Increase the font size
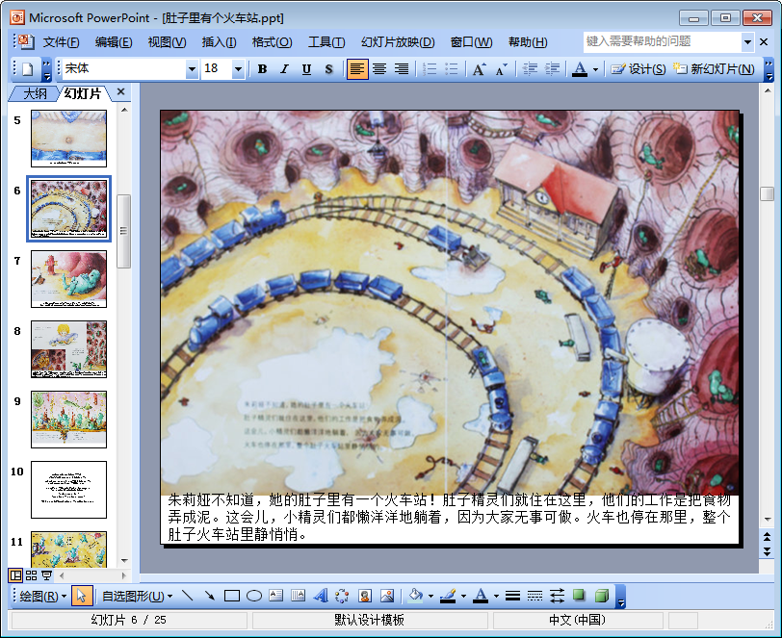Screen dimensions: 782x638 (480, 68)
